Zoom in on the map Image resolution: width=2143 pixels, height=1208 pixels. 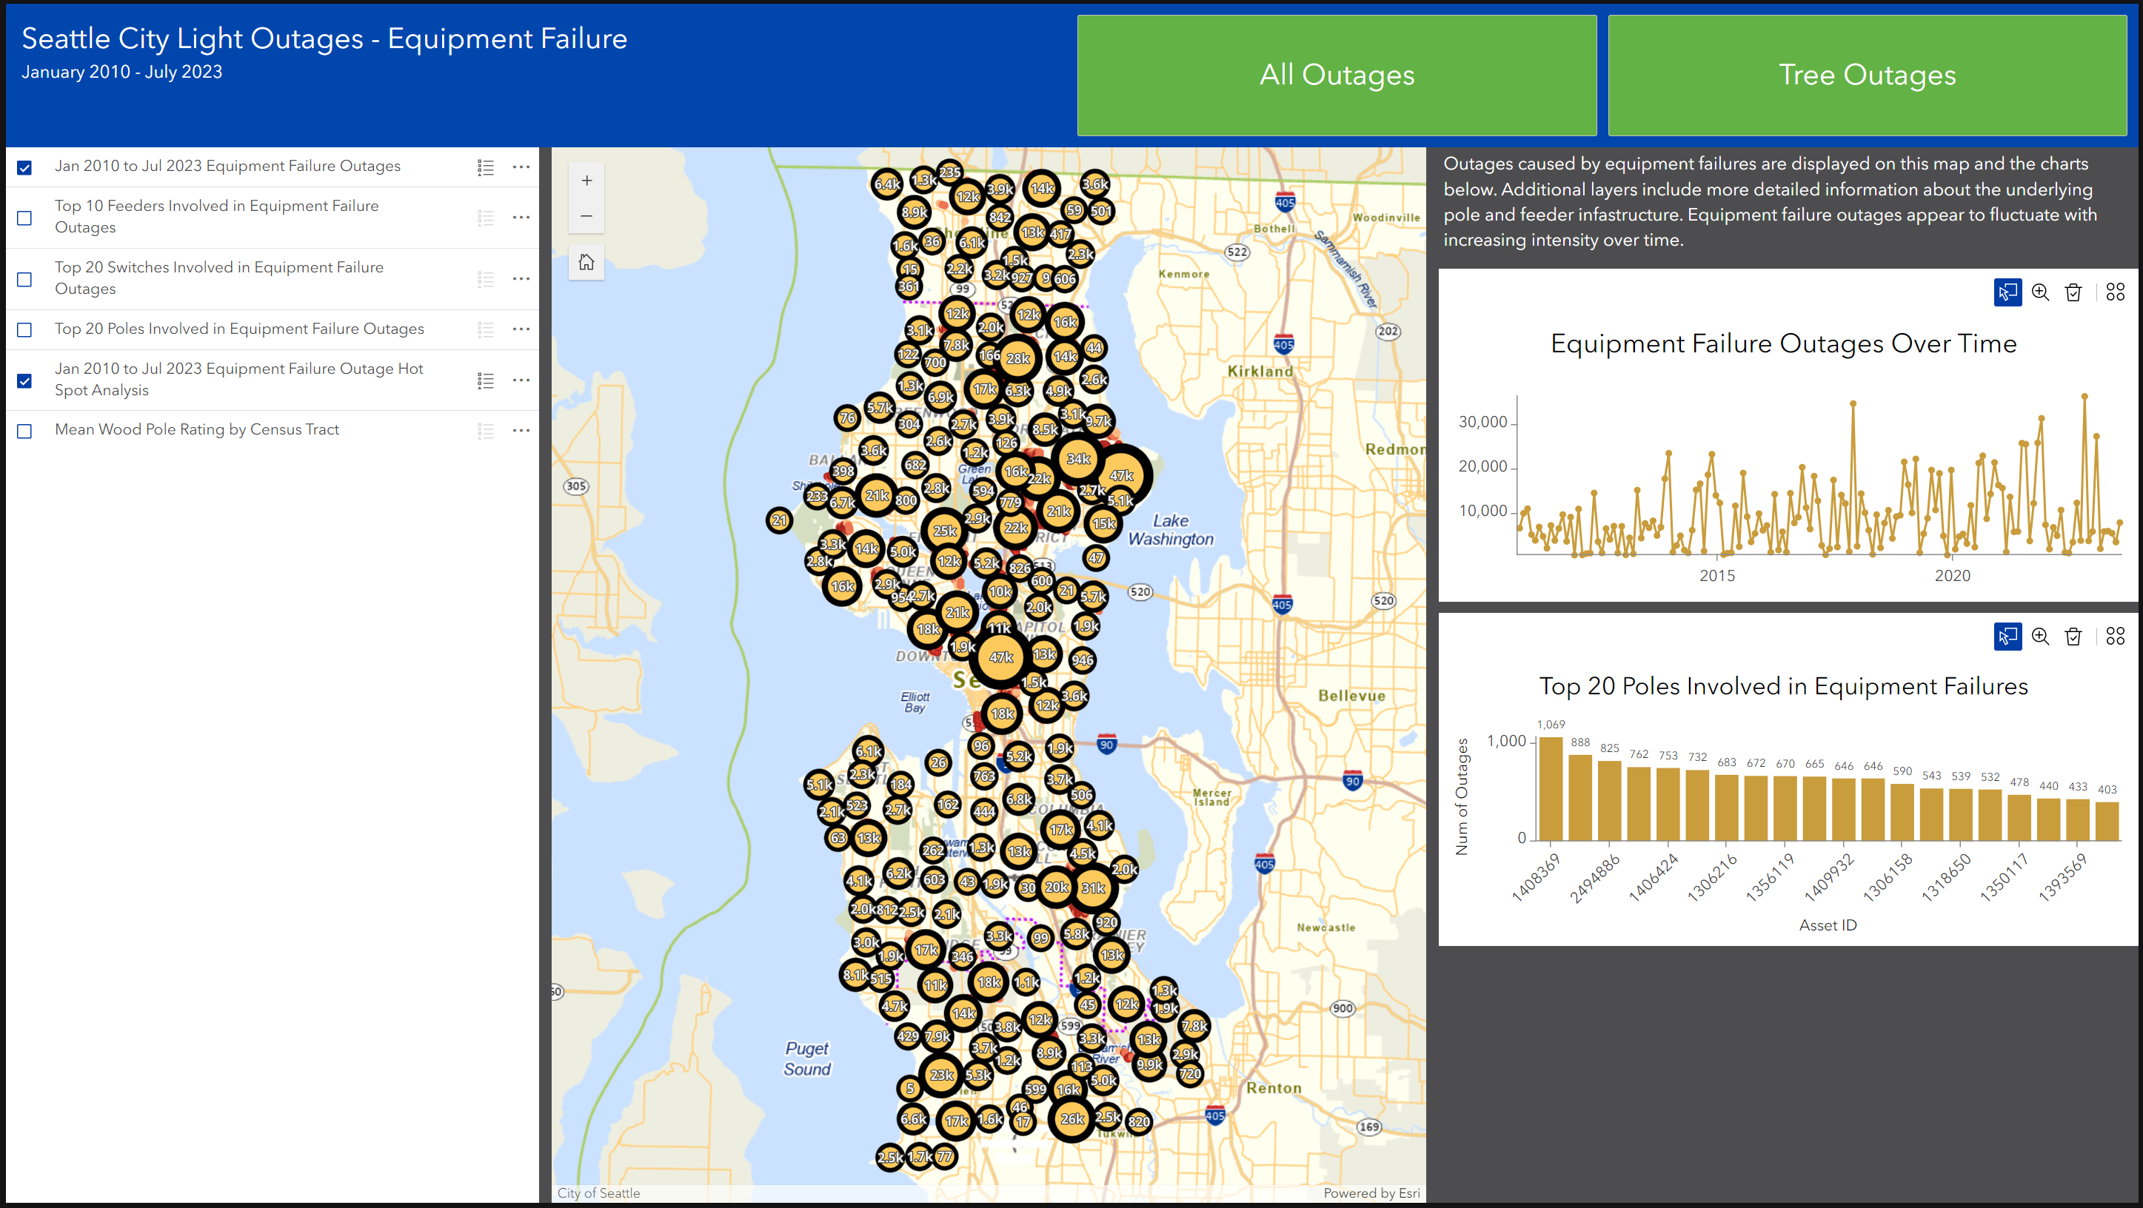(x=586, y=181)
